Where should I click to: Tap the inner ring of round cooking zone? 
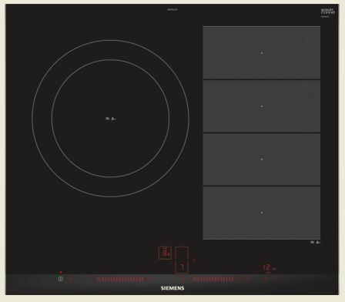click(x=110, y=60)
